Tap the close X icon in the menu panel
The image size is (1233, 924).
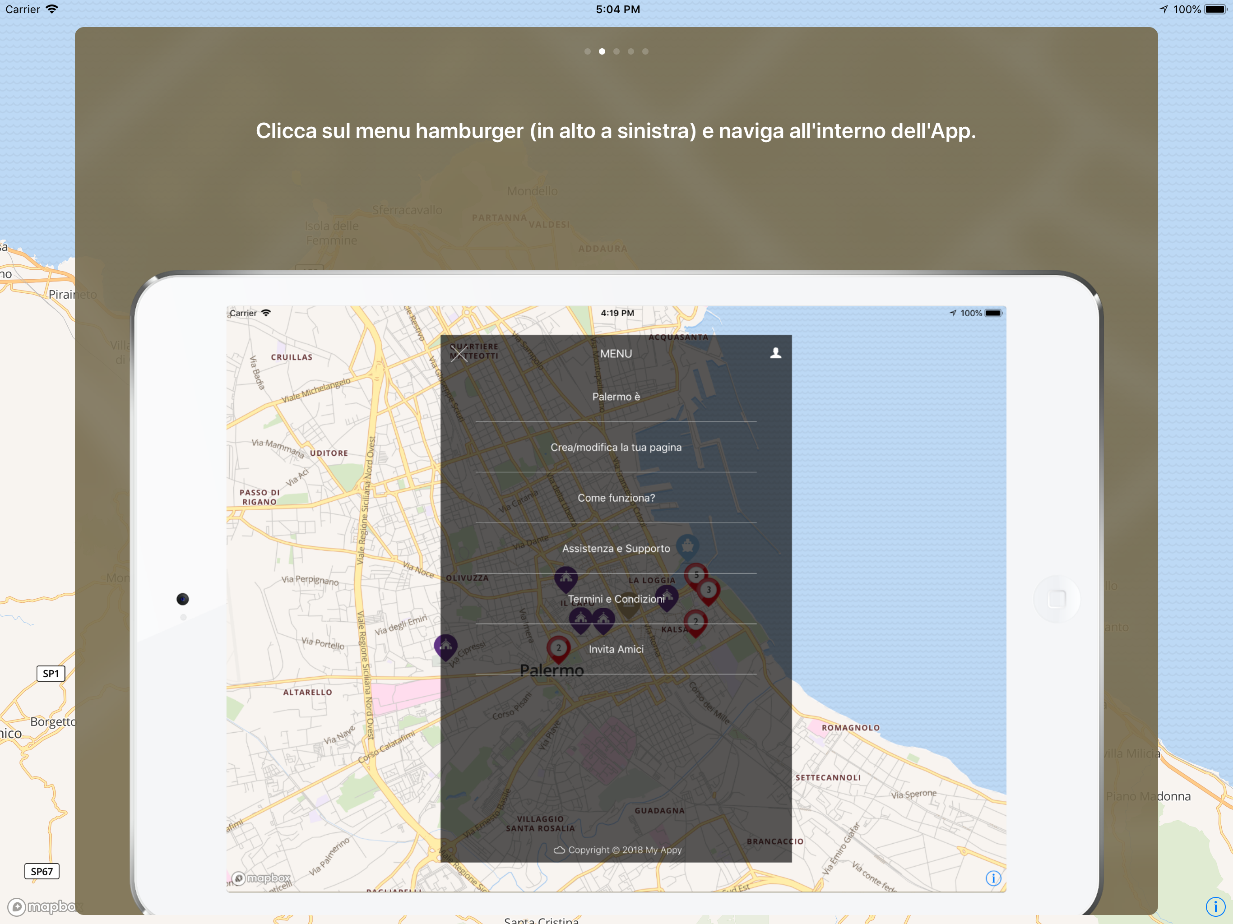tap(459, 353)
